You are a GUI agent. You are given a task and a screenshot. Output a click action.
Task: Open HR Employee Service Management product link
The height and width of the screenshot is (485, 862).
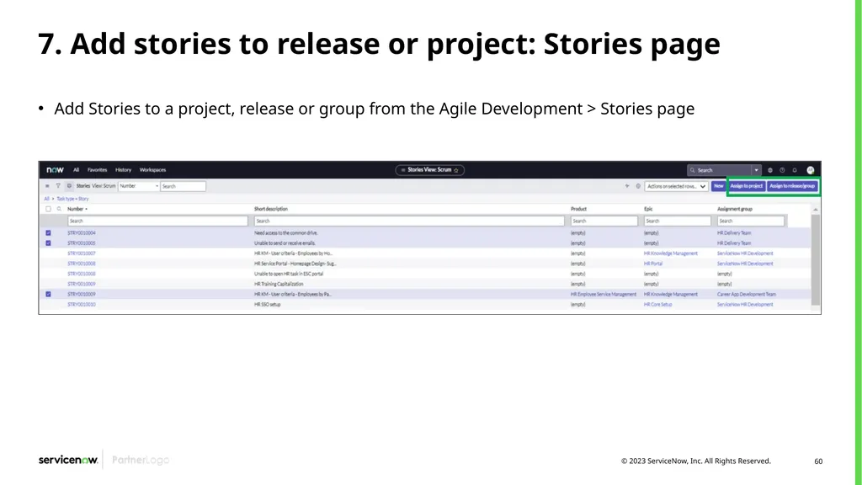coord(604,294)
